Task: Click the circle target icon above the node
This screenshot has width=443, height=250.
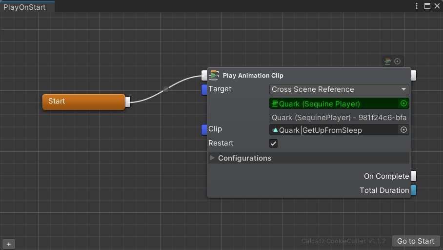Action: point(397,61)
